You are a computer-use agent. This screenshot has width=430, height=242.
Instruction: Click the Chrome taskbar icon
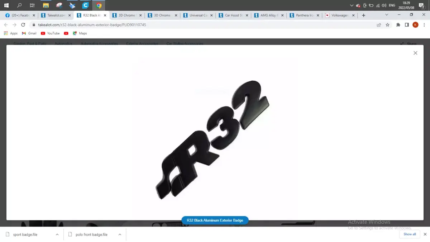pyautogui.click(x=99, y=5)
